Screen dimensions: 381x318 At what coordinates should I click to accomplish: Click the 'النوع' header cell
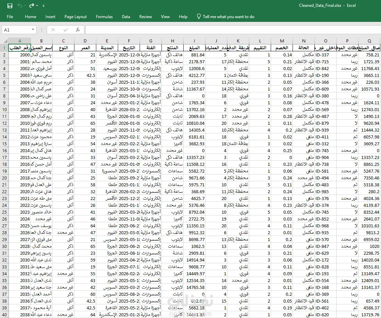(63, 48)
